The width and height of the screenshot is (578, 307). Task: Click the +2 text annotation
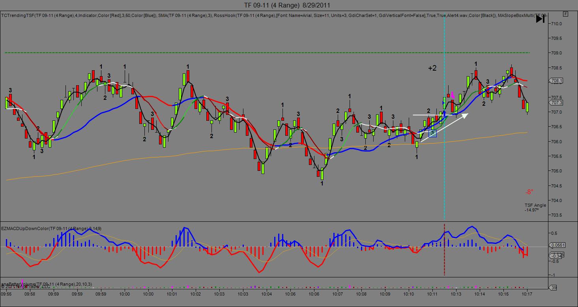click(432, 68)
